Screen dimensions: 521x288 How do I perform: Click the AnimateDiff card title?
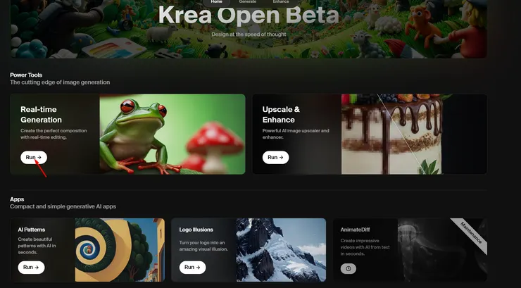point(356,230)
